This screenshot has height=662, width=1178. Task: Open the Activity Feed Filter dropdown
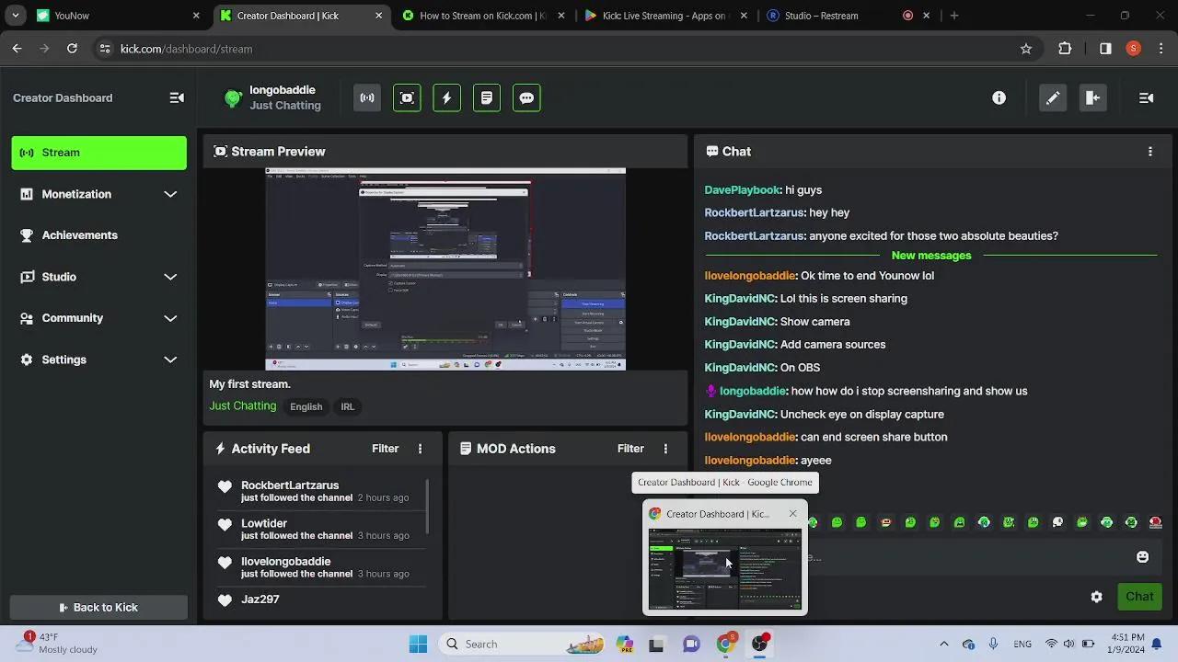coord(385,449)
